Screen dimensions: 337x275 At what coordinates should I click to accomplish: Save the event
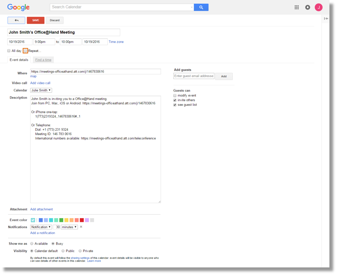coord(36,20)
